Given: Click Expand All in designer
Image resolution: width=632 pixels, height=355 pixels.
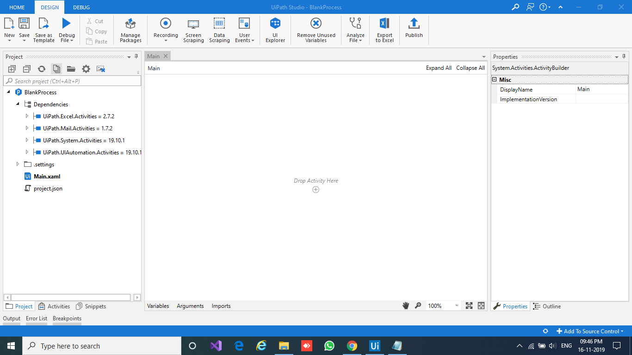Looking at the screenshot, I should point(439,68).
